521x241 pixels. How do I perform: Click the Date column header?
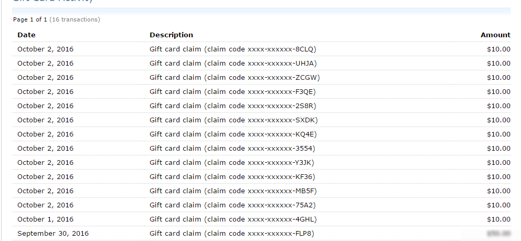26,35
